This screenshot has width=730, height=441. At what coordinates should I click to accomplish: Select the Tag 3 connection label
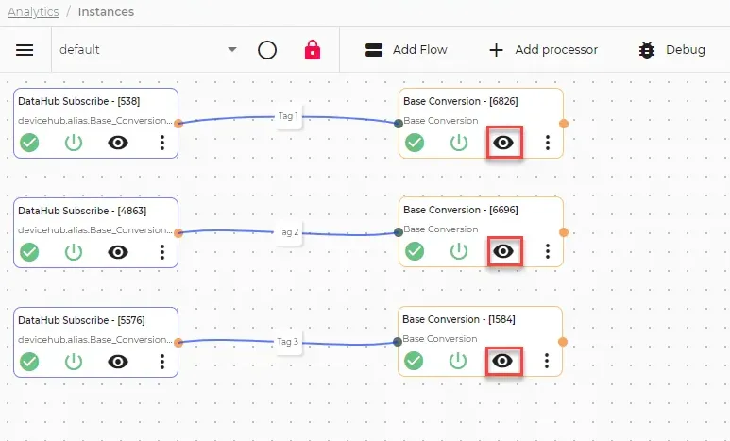coord(288,341)
